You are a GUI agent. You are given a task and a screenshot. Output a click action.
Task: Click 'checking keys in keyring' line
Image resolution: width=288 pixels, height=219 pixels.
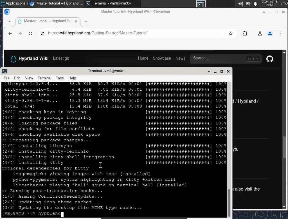tap(44, 112)
